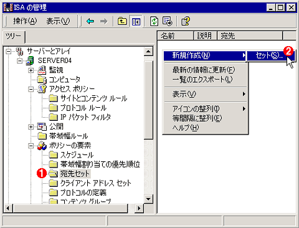The height and width of the screenshot is (228, 299).
Task: Click the Help question-mark toolbar icon
Action: 186,21
